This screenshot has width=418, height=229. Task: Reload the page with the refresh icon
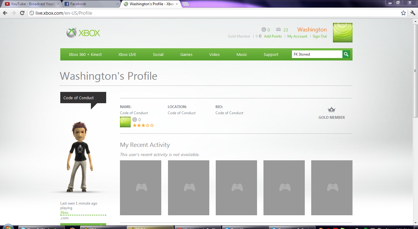click(22, 13)
